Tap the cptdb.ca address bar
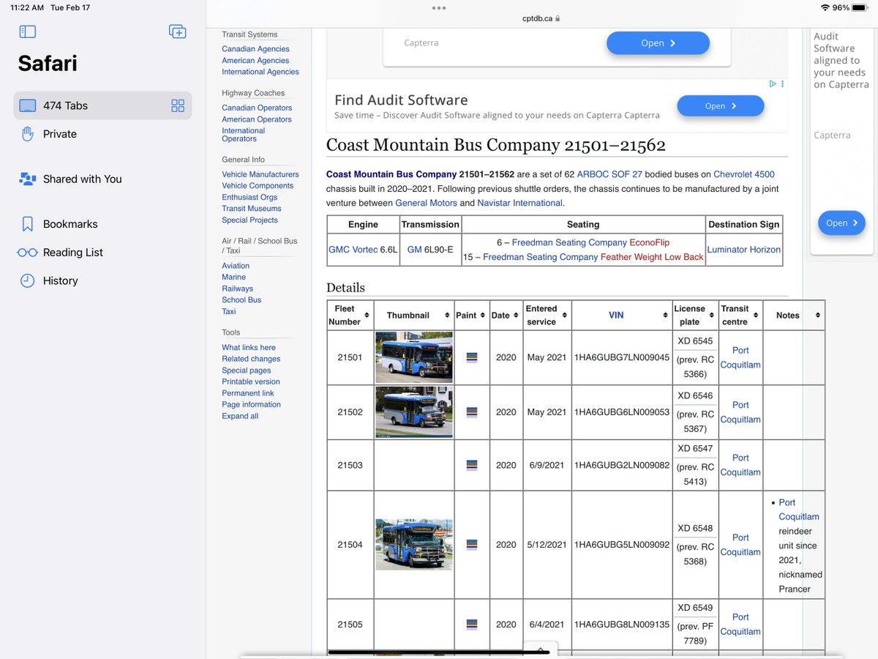878x659 pixels. tap(541, 18)
